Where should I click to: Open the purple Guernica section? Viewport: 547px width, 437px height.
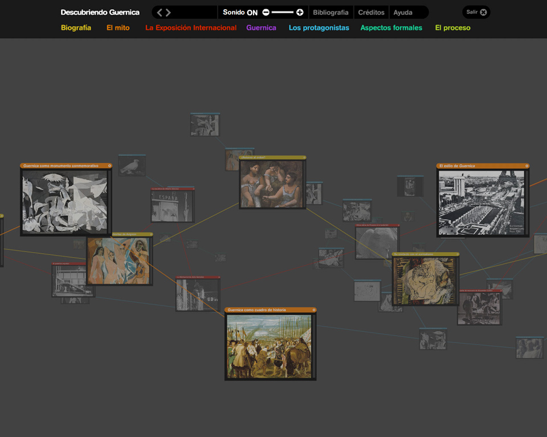click(x=262, y=28)
